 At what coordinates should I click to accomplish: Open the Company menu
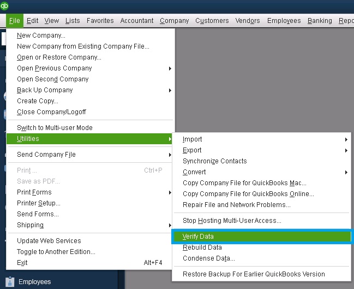click(x=175, y=21)
